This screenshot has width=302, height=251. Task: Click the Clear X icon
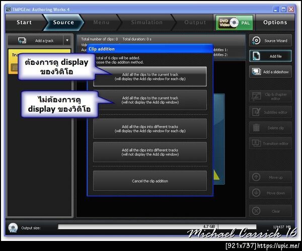click(x=256, y=211)
